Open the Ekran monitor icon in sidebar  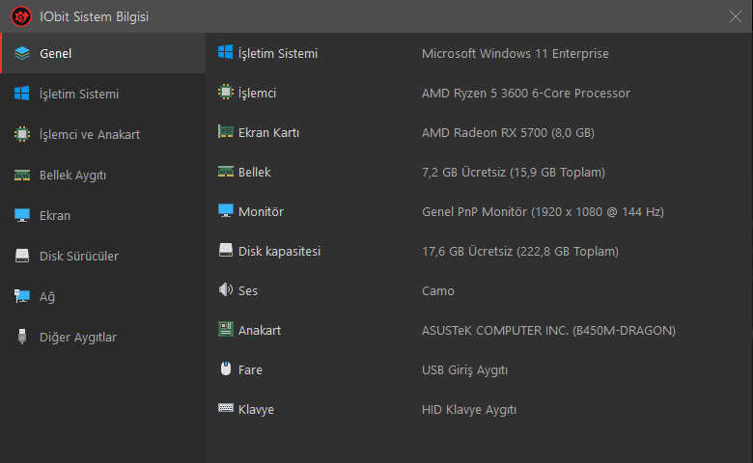[22, 215]
